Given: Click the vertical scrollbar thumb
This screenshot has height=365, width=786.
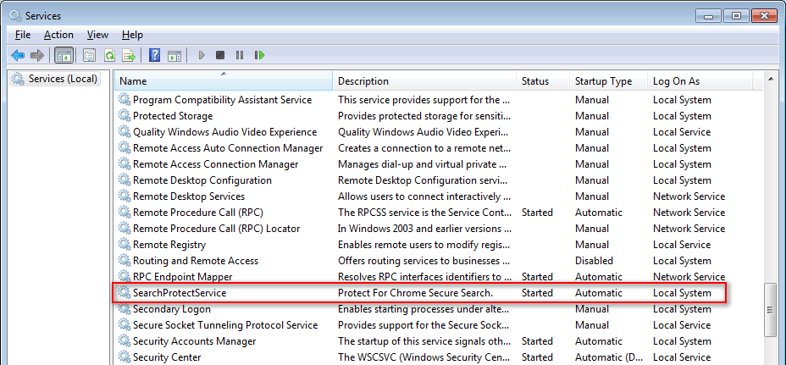Looking at the screenshot, I should 771,310.
